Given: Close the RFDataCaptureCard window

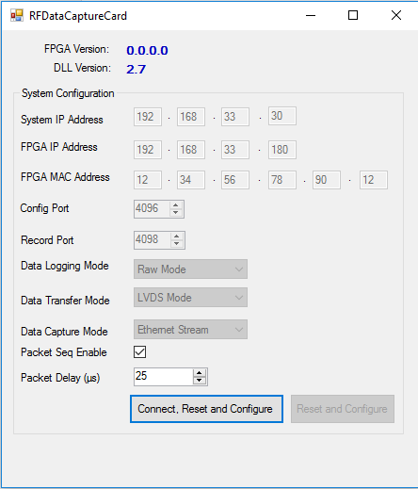Looking at the screenshot, I should pyautogui.click(x=396, y=15).
